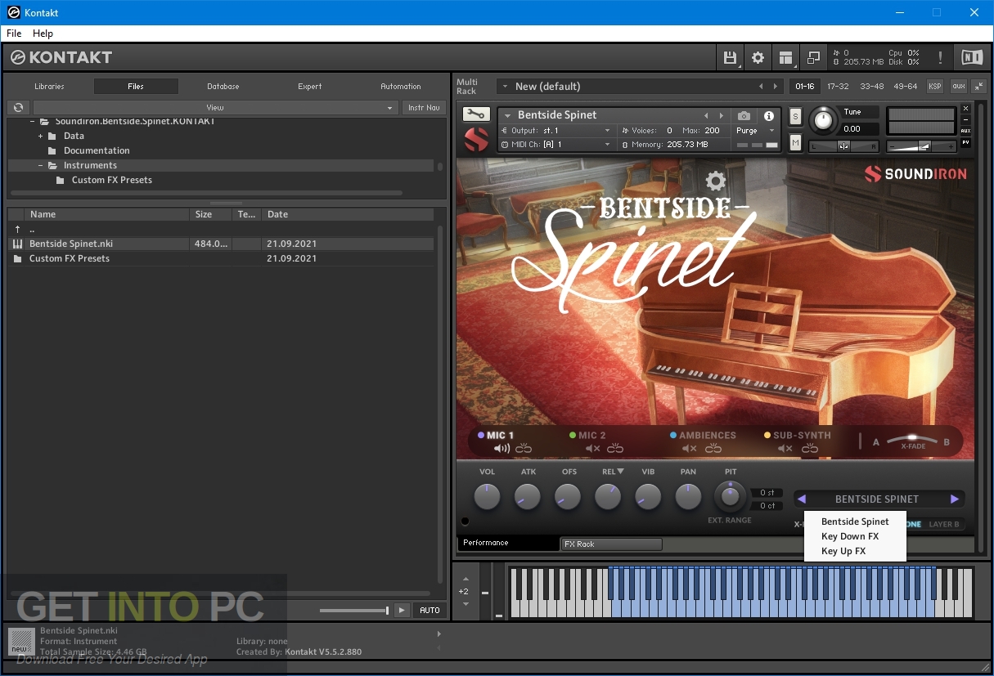The height and width of the screenshot is (676, 994).
Task: Click the minimized view icon in header
Action: point(813,57)
